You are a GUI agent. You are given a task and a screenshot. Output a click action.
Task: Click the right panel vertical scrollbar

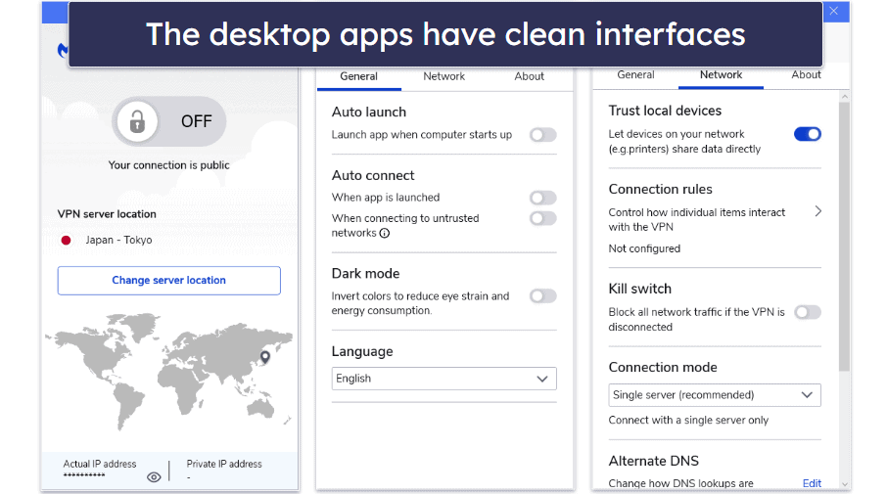click(x=845, y=237)
